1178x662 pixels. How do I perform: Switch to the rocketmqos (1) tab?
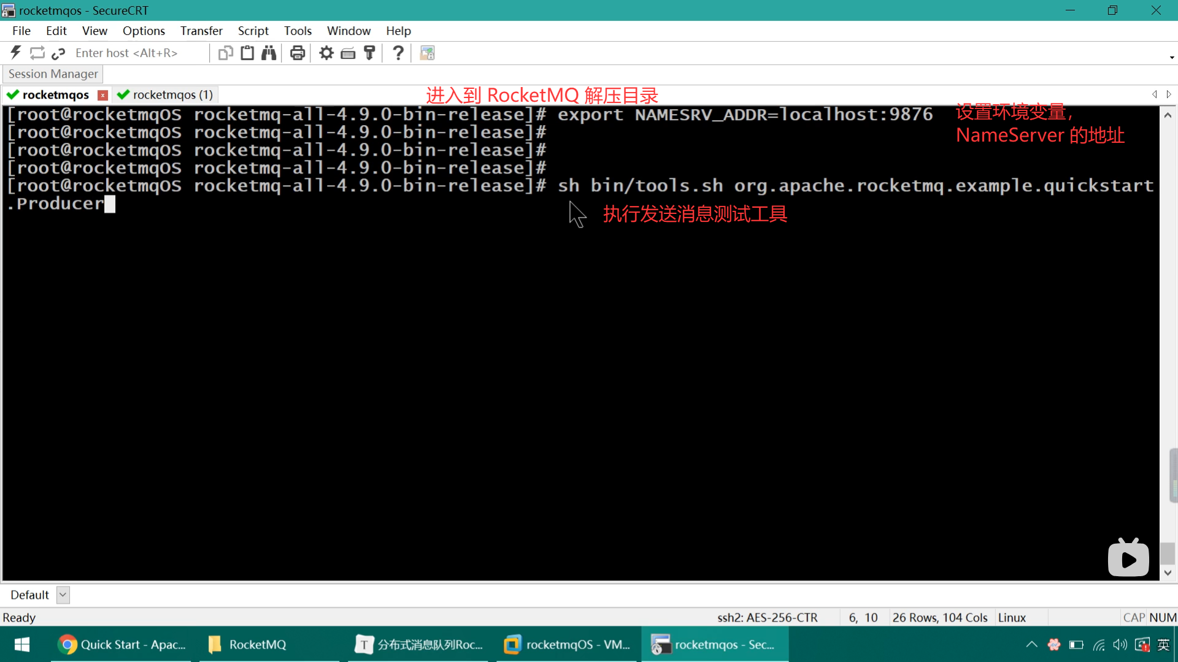pyautogui.click(x=166, y=95)
